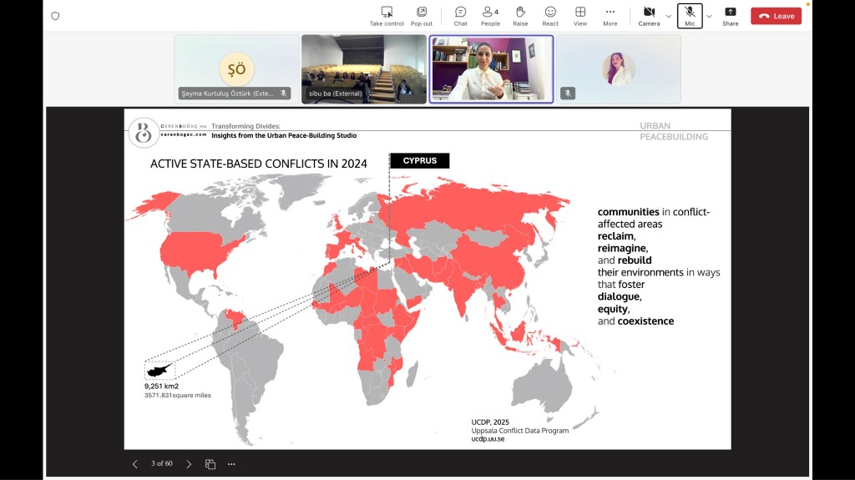The height and width of the screenshot is (480, 855).
Task: Click the shield security icon
Action: tap(55, 16)
